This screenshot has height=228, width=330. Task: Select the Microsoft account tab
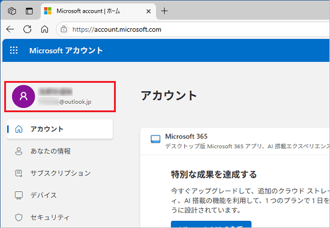[x=98, y=11]
